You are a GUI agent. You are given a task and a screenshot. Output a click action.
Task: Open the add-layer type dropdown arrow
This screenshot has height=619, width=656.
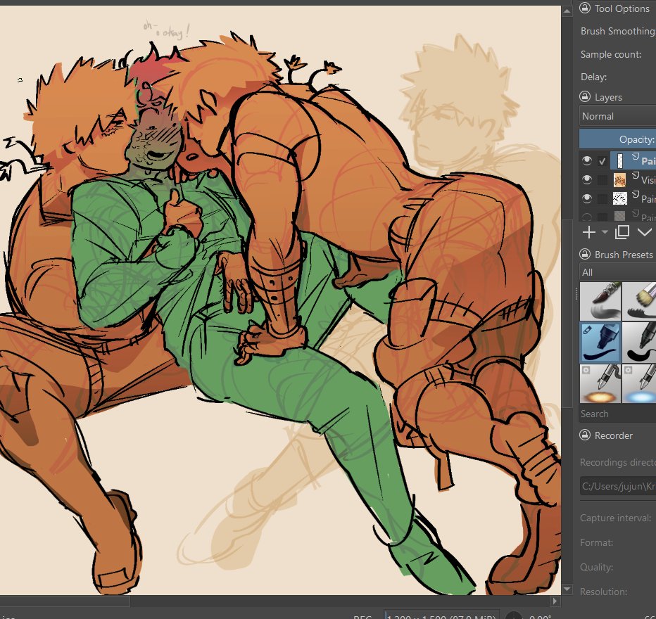click(605, 231)
